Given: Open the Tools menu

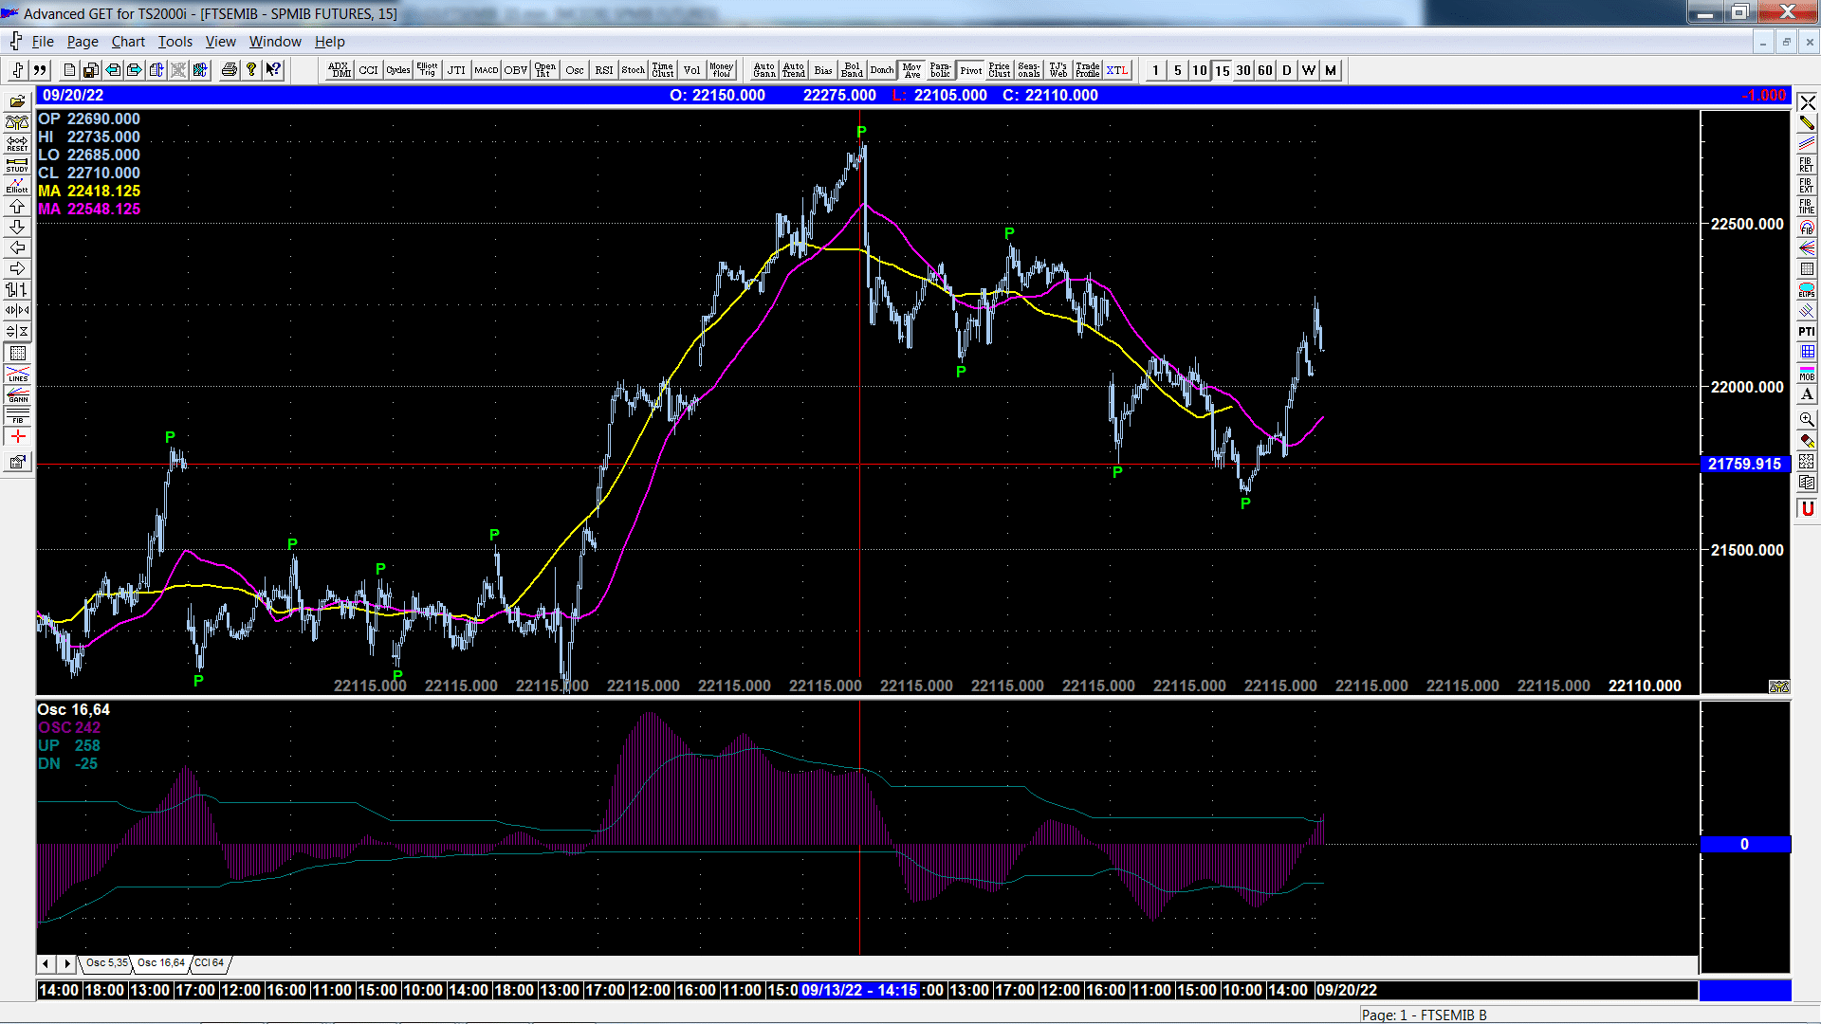Looking at the screenshot, I should 175,42.
